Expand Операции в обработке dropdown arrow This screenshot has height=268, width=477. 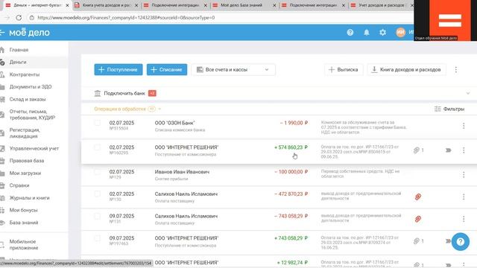(x=159, y=109)
